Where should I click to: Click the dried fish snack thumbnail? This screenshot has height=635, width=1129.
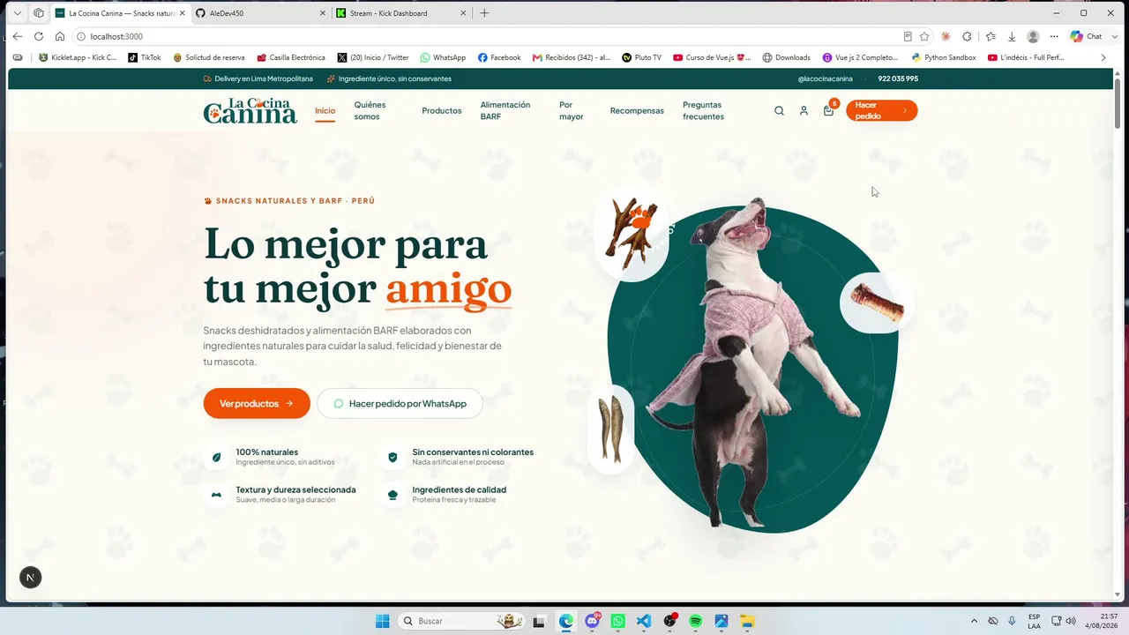click(x=610, y=430)
